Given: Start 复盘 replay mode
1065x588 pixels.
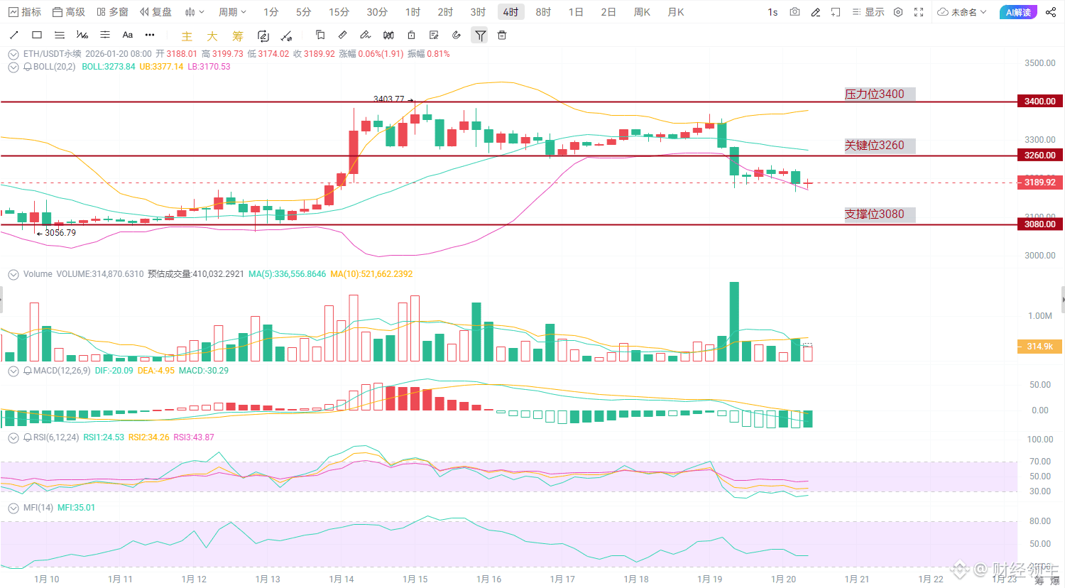Looking at the screenshot, I should tap(156, 12).
